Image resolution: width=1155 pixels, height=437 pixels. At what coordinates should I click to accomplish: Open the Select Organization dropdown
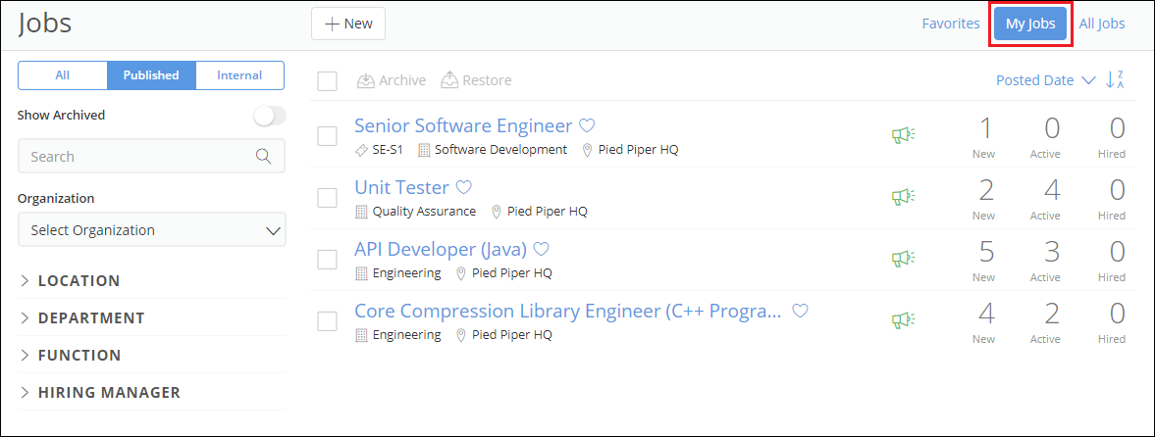coord(151,230)
